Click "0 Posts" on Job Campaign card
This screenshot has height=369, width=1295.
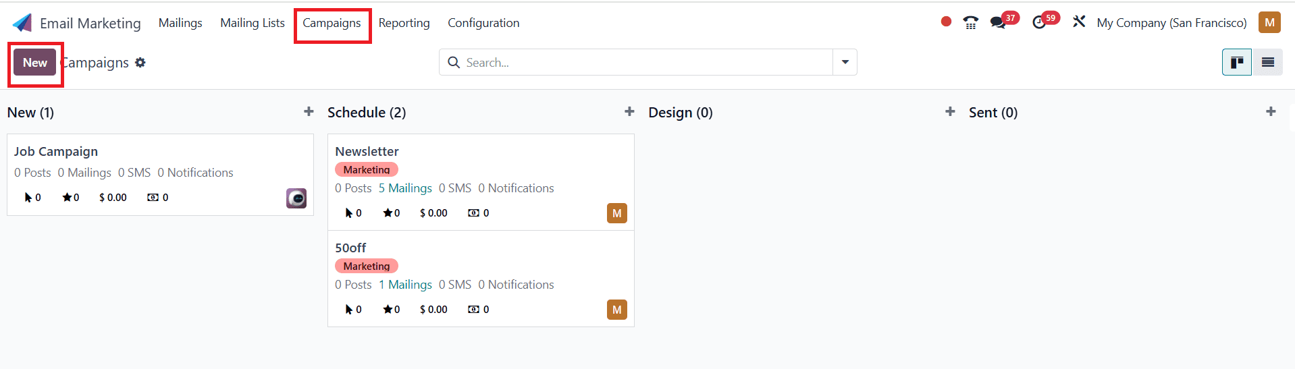click(32, 173)
